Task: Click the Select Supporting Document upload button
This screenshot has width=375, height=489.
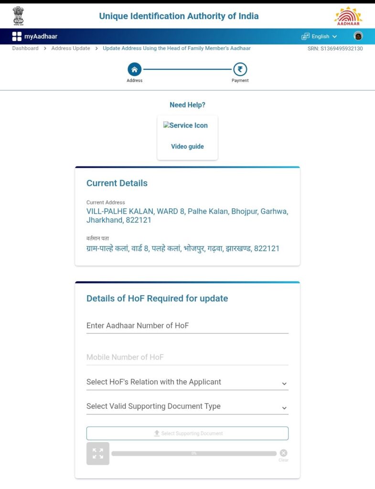Action: click(x=187, y=433)
